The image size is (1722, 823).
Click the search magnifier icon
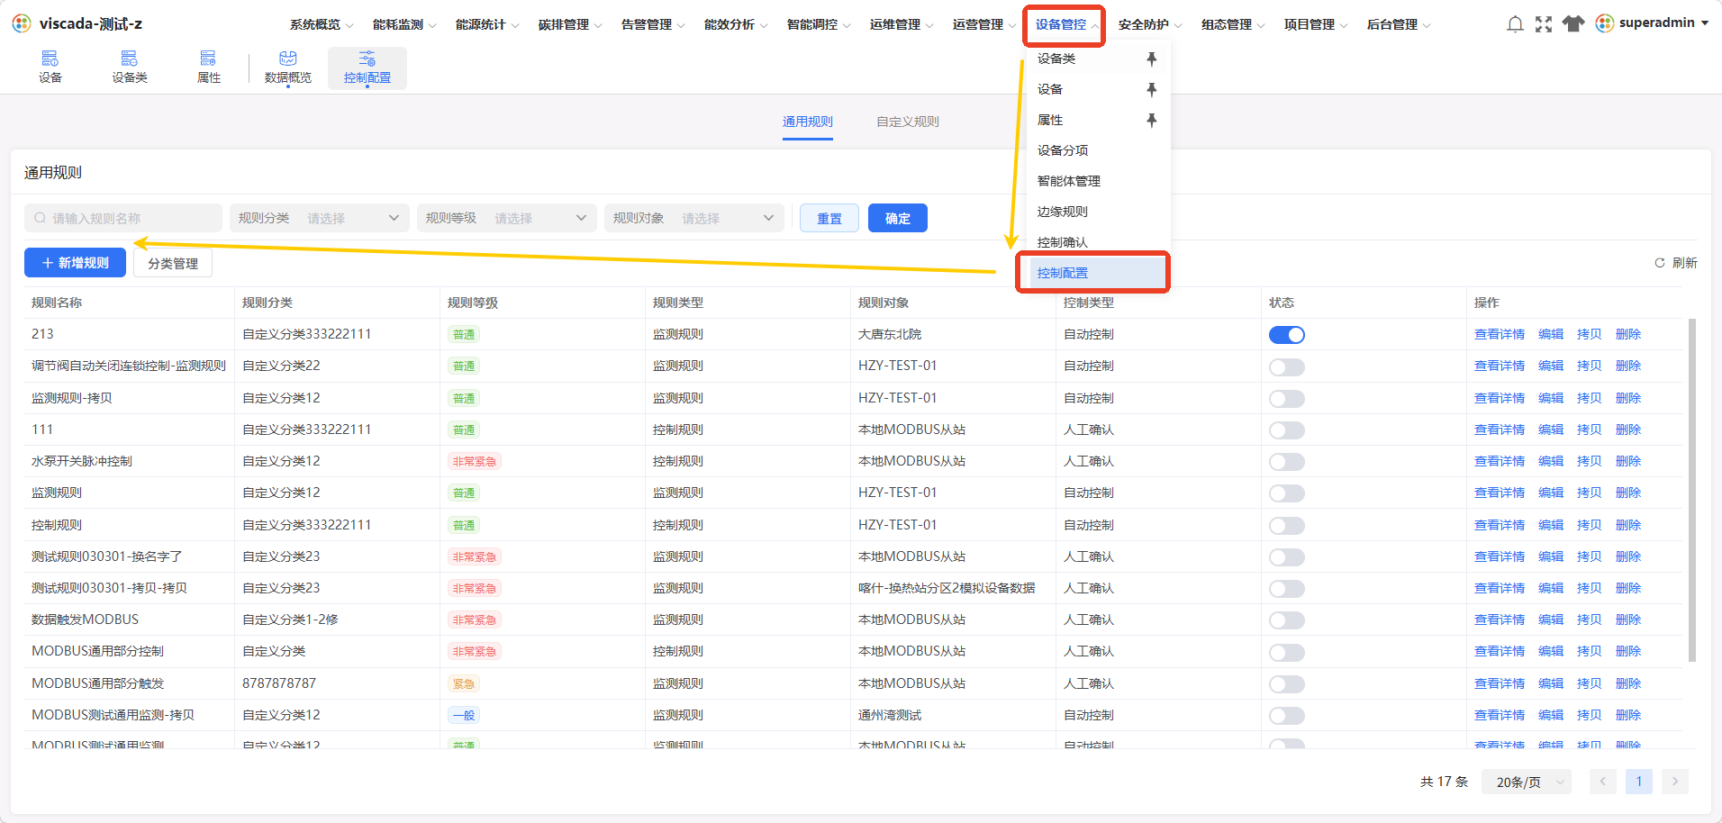click(x=41, y=218)
